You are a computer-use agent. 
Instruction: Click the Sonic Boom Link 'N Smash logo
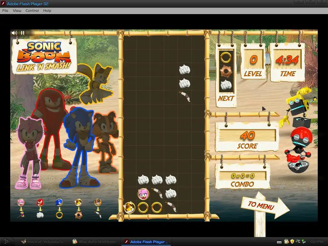tap(44, 56)
